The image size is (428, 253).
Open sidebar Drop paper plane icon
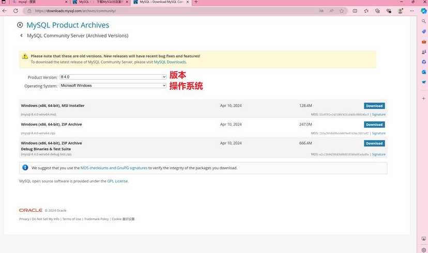pos(424,82)
